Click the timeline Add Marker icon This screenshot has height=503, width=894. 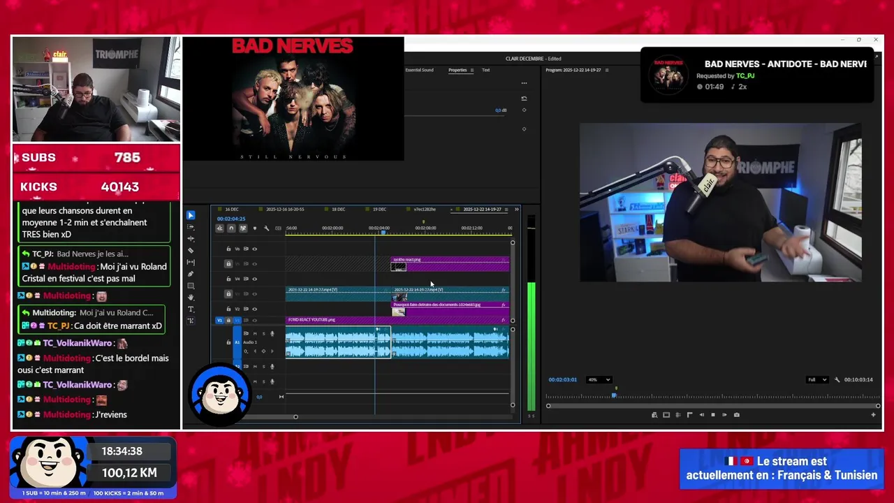(x=255, y=228)
